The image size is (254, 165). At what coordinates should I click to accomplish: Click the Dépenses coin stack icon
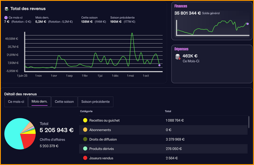coord(178,57)
